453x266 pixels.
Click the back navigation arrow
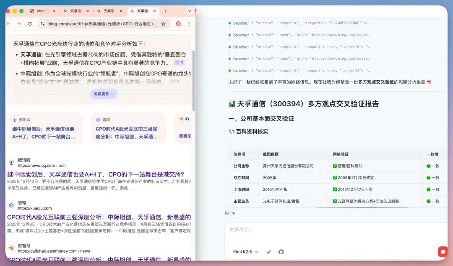8,24
